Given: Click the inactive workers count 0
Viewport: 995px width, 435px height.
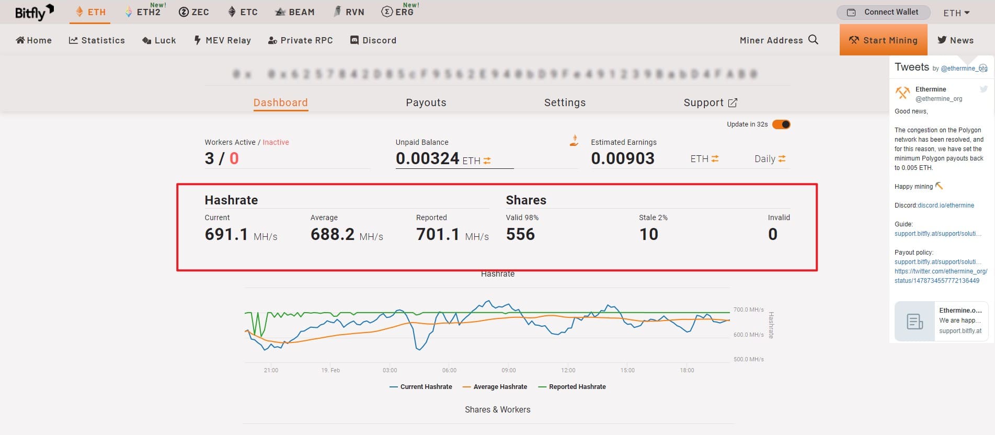Looking at the screenshot, I should tap(234, 158).
